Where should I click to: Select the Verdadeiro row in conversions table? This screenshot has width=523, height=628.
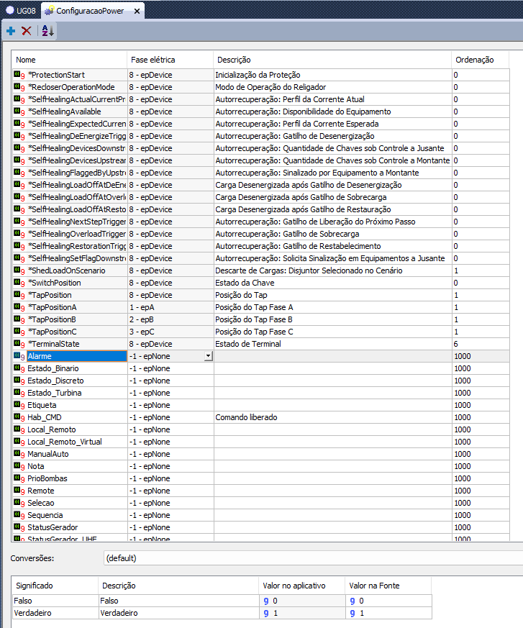tap(222, 613)
